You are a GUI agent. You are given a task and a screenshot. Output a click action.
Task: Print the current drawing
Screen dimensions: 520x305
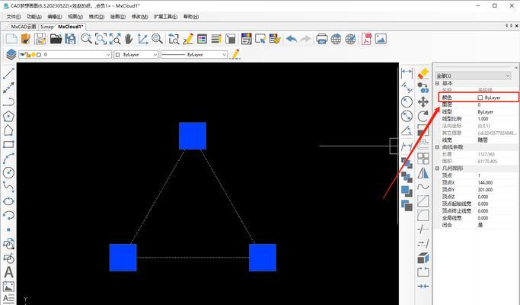pos(322,39)
